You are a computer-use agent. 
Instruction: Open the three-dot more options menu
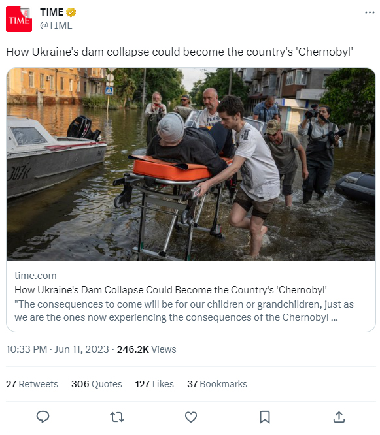[370, 12]
